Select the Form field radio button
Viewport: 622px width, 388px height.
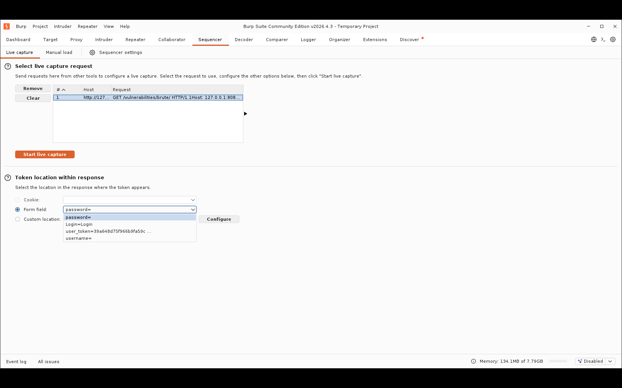pyautogui.click(x=17, y=210)
